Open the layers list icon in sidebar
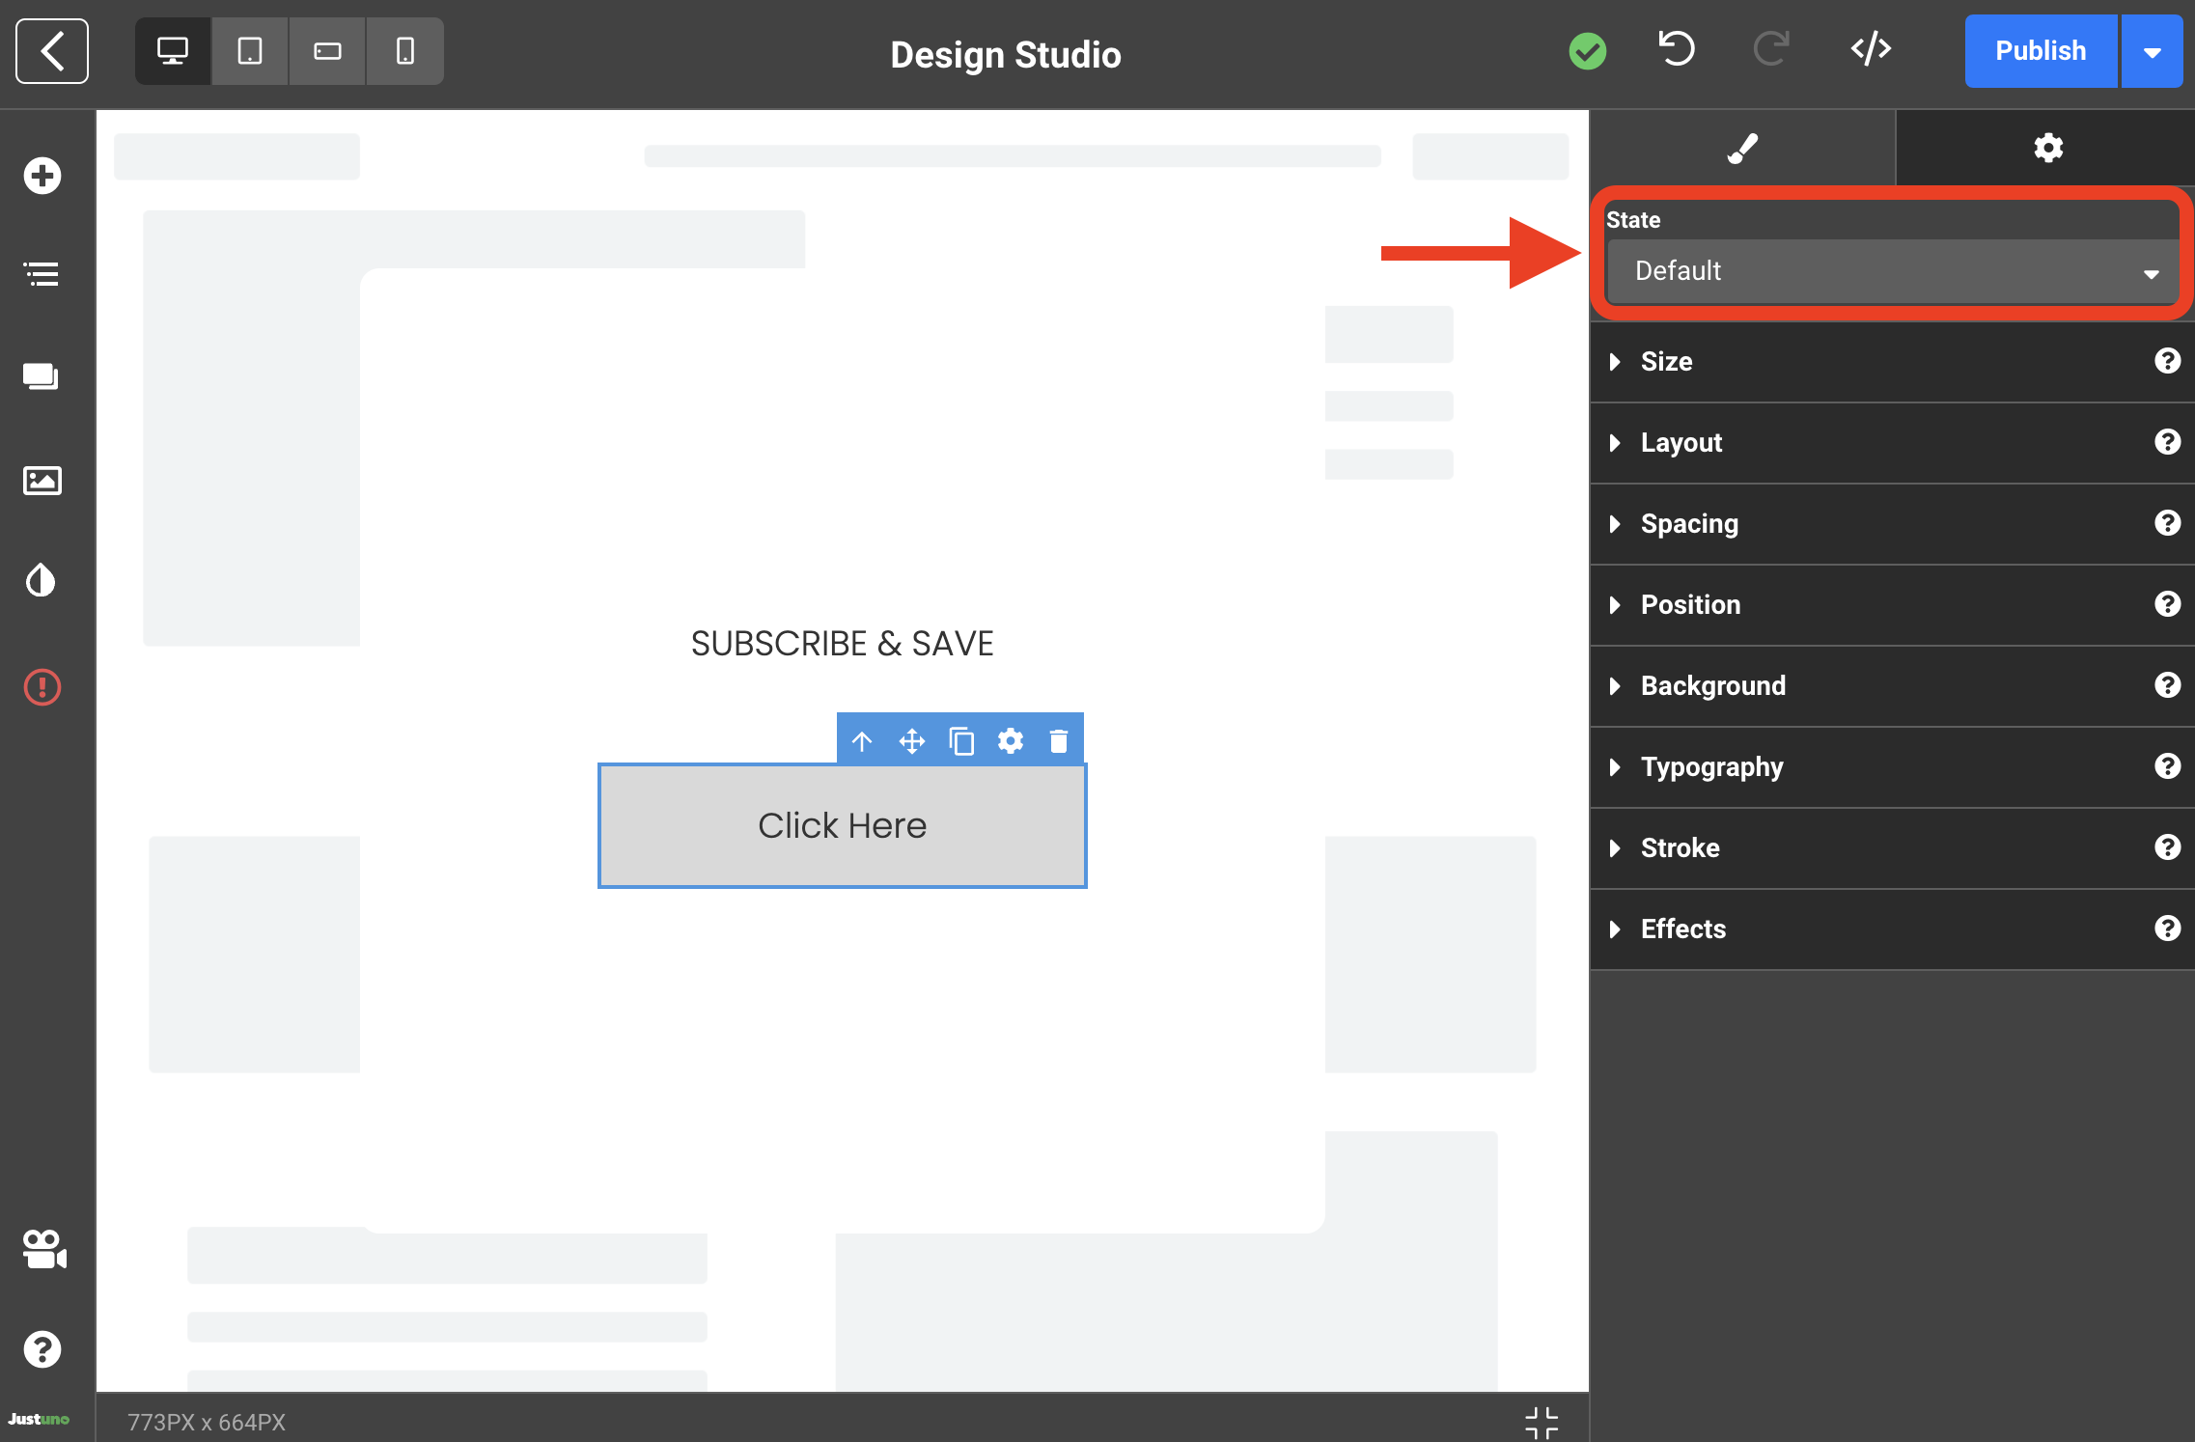The width and height of the screenshot is (2195, 1442). pyautogui.click(x=42, y=274)
